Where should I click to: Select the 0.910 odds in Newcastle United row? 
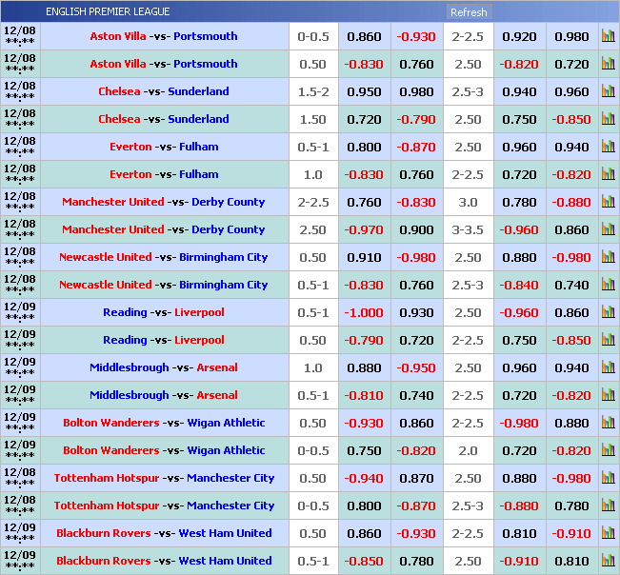[364, 257]
